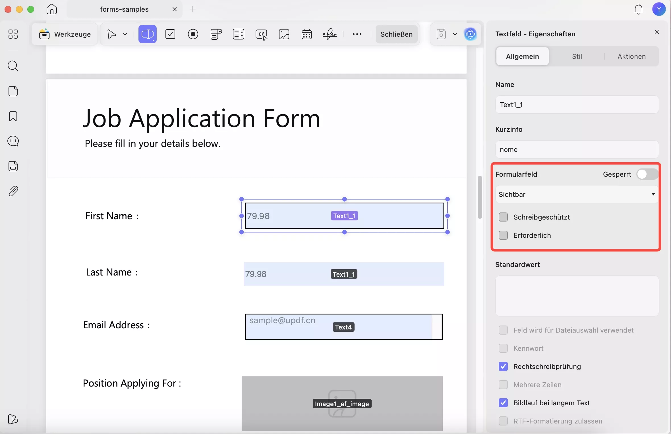
Task: Select the date field tool
Action: (306, 34)
